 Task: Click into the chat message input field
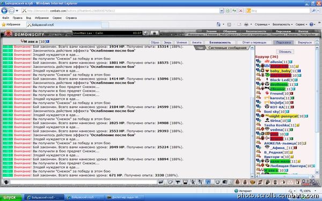tap(84, 182)
